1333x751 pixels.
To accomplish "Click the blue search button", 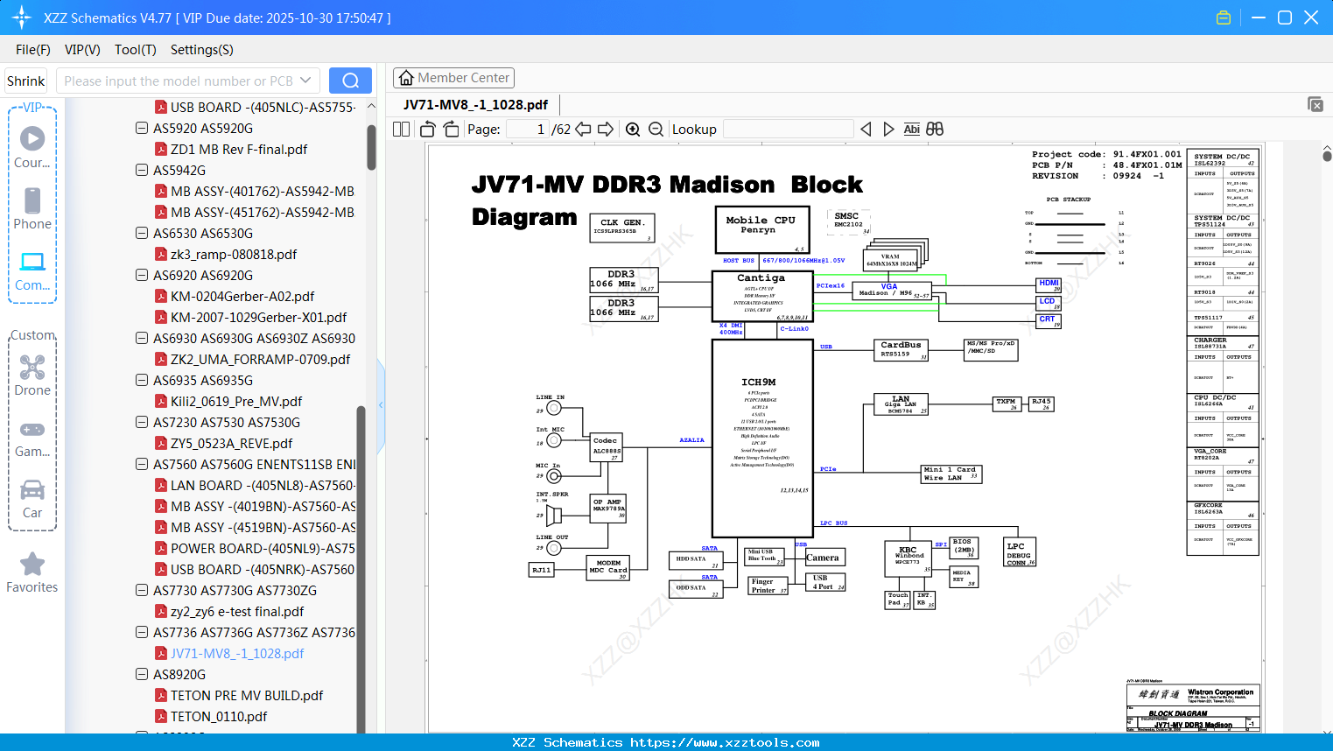I will coord(350,81).
